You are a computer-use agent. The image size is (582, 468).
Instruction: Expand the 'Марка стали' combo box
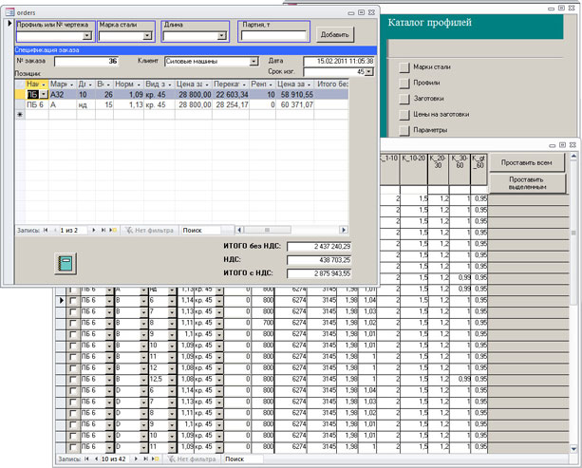point(148,36)
